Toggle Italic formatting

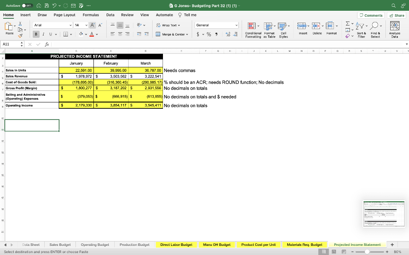43,34
